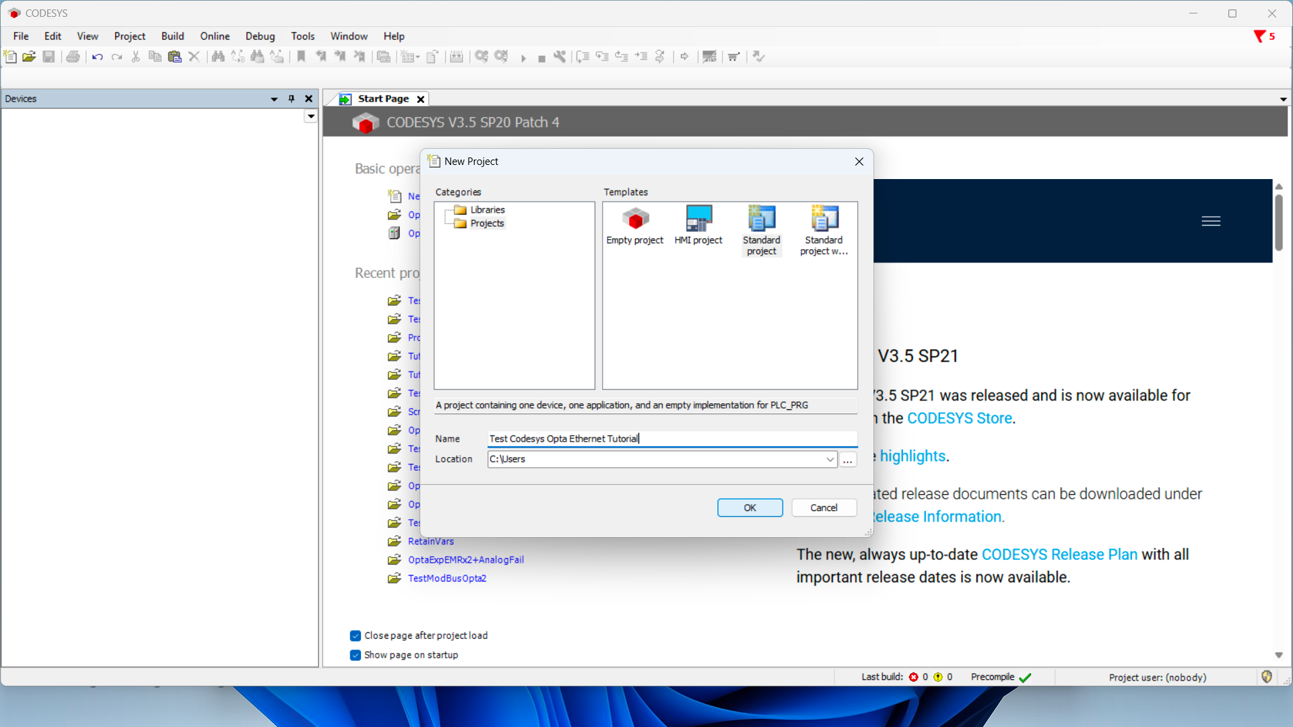Click the OK button in New Project
The height and width of the screenshot is (727, 1293).
750,508
